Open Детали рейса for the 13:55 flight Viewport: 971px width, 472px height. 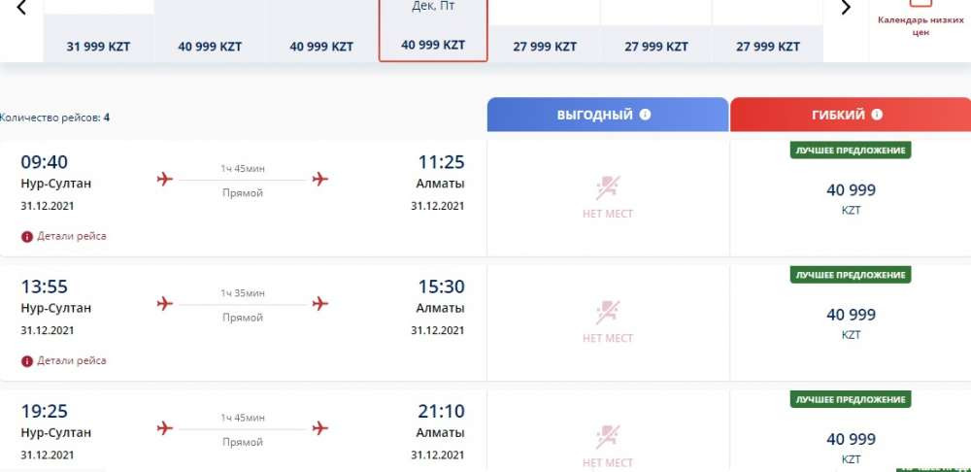click(71, 360)
